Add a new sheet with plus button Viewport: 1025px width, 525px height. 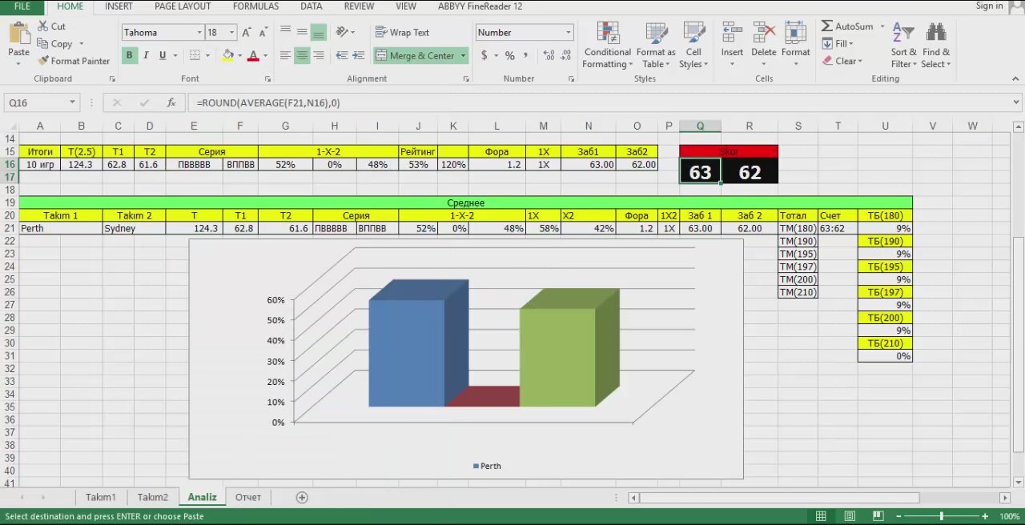tap(302, 497)
